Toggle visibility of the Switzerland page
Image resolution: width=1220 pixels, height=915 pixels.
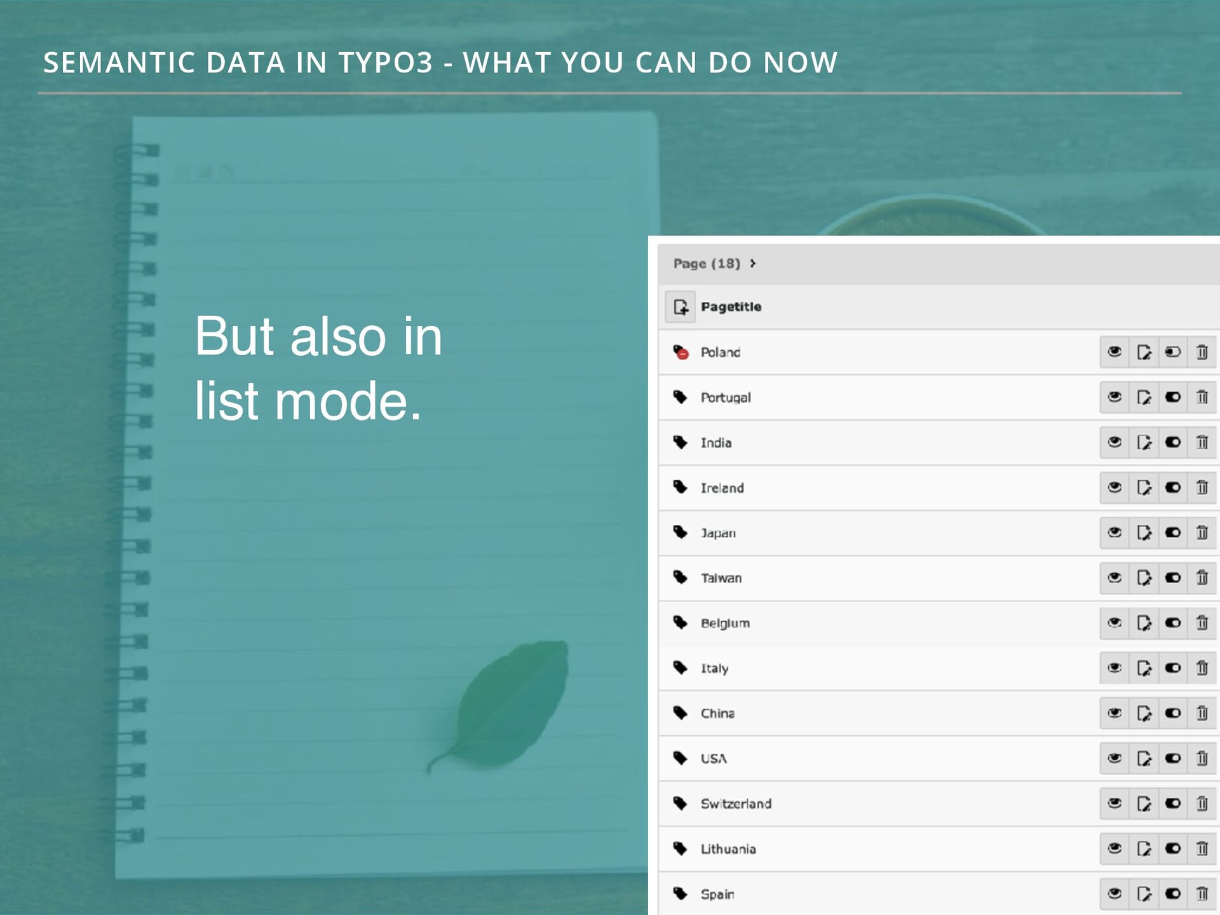click(x=1173, y=803)
